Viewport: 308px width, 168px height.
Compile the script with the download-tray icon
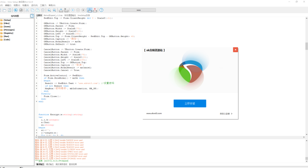(61, 10)
